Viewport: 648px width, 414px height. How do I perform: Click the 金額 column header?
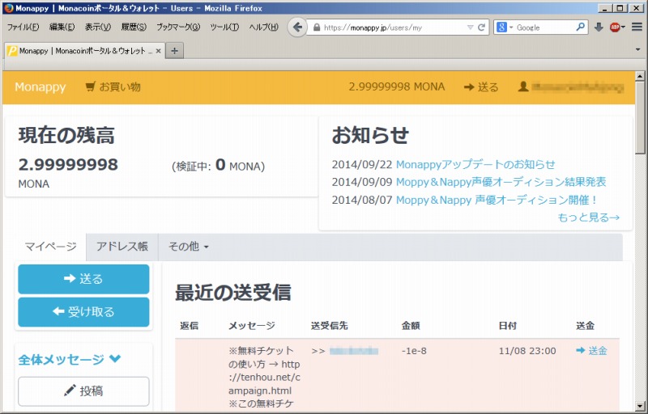point(411,326)
